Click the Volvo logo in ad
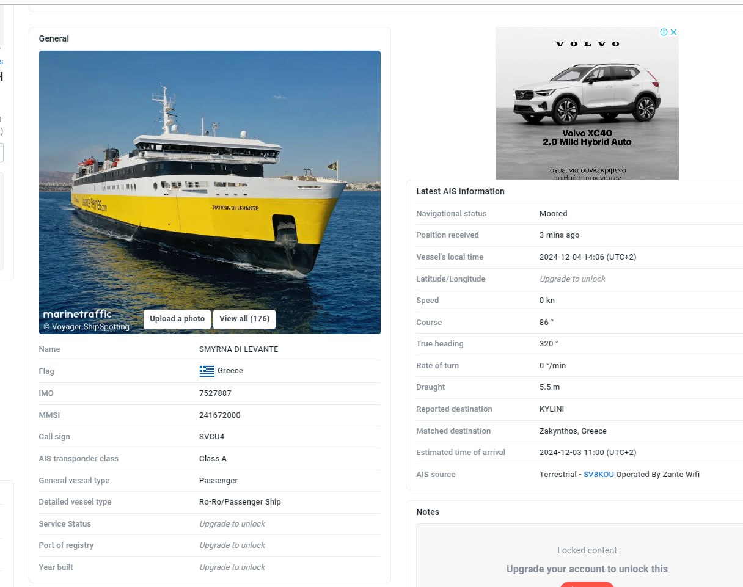This screenshot has width=743, height=587. [587, 43]
